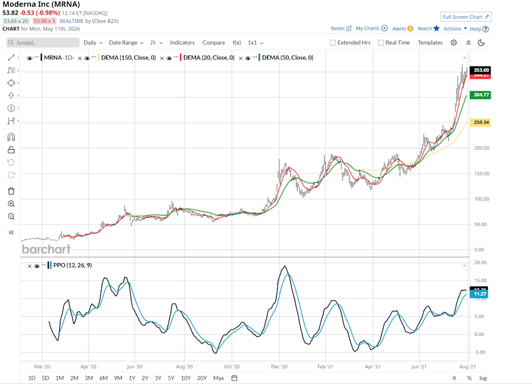Toggle the magnet snap mode
Viewport: 532px width, 384px height.
click(x=11, y=137)
